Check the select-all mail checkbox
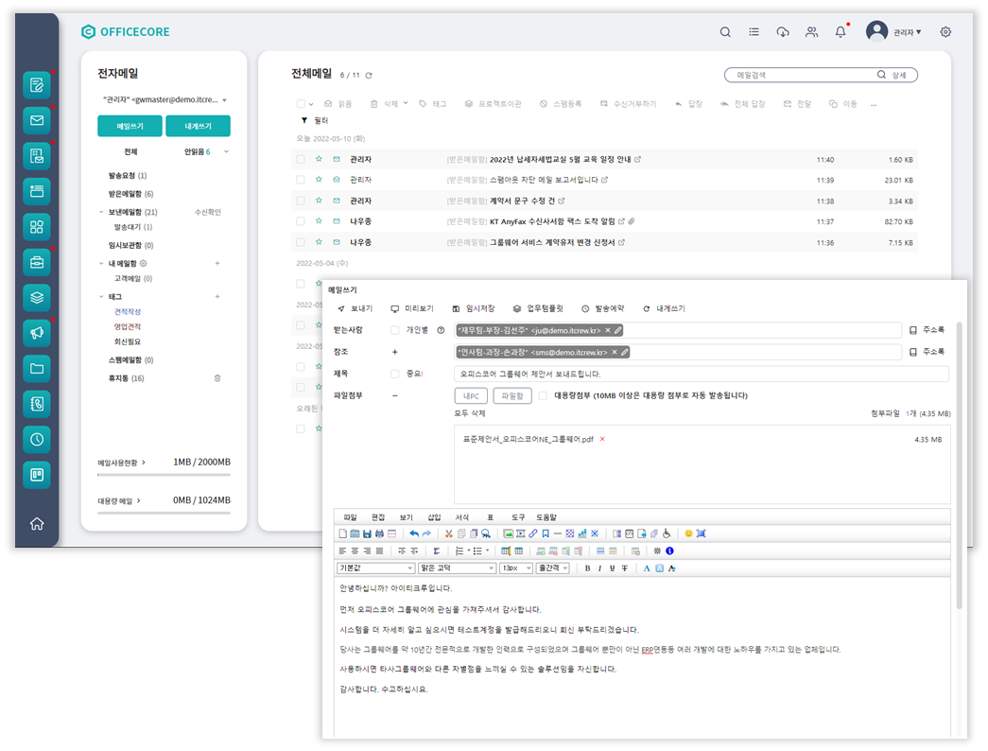988x751 pixels. pyautogui.click(x=301, y=104)
